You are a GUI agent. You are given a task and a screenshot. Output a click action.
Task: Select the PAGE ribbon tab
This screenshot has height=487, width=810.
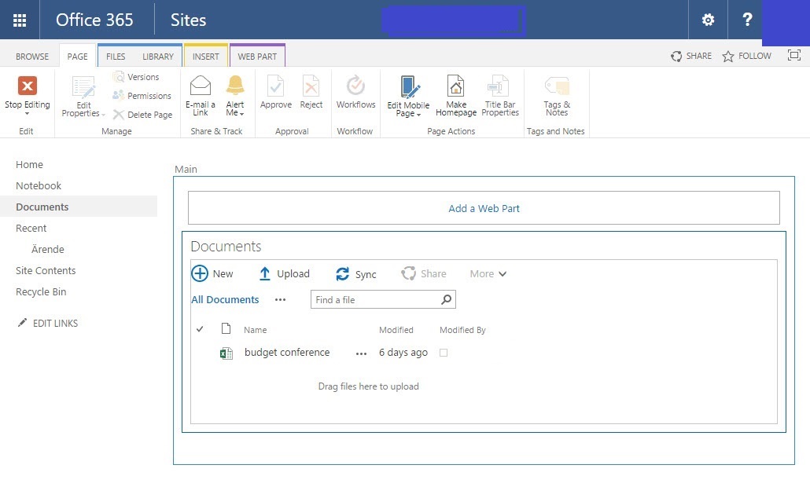point(78,57)
